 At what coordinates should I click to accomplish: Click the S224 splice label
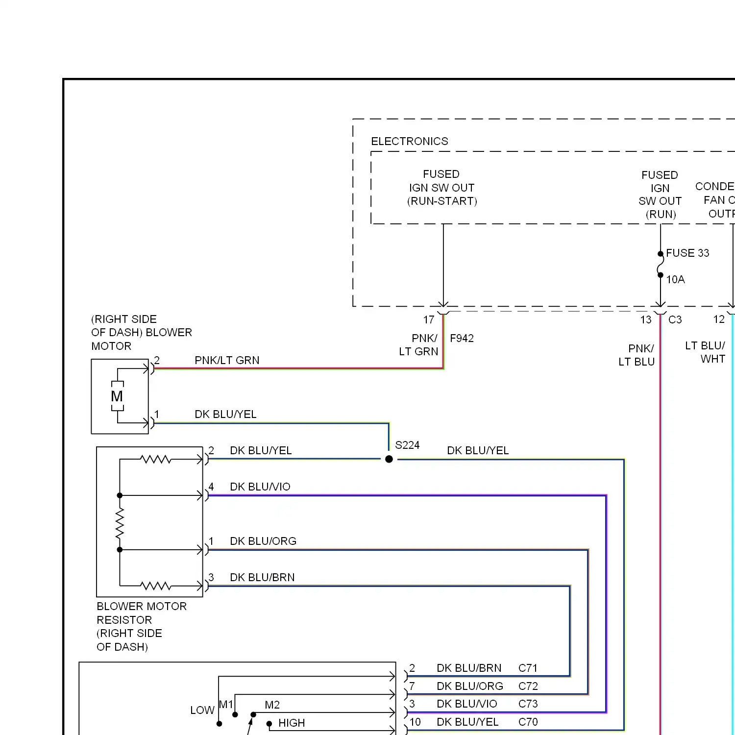(407, 445)
